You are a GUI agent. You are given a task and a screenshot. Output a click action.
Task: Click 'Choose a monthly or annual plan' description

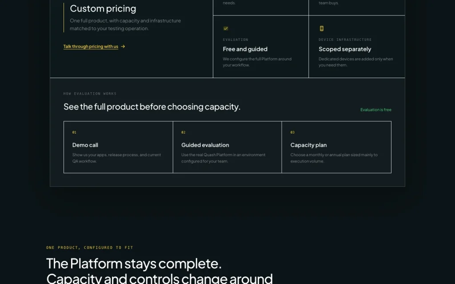[334, 158]
